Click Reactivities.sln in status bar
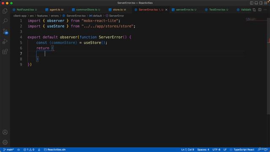The height and width of the screenshot is (152, 270). tap(54, 149)
